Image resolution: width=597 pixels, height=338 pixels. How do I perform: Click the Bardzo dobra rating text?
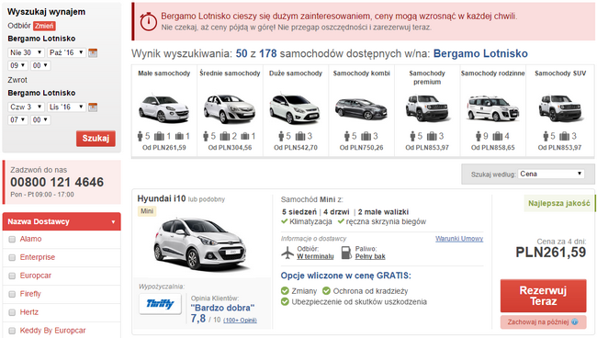[x=223, y=308]
